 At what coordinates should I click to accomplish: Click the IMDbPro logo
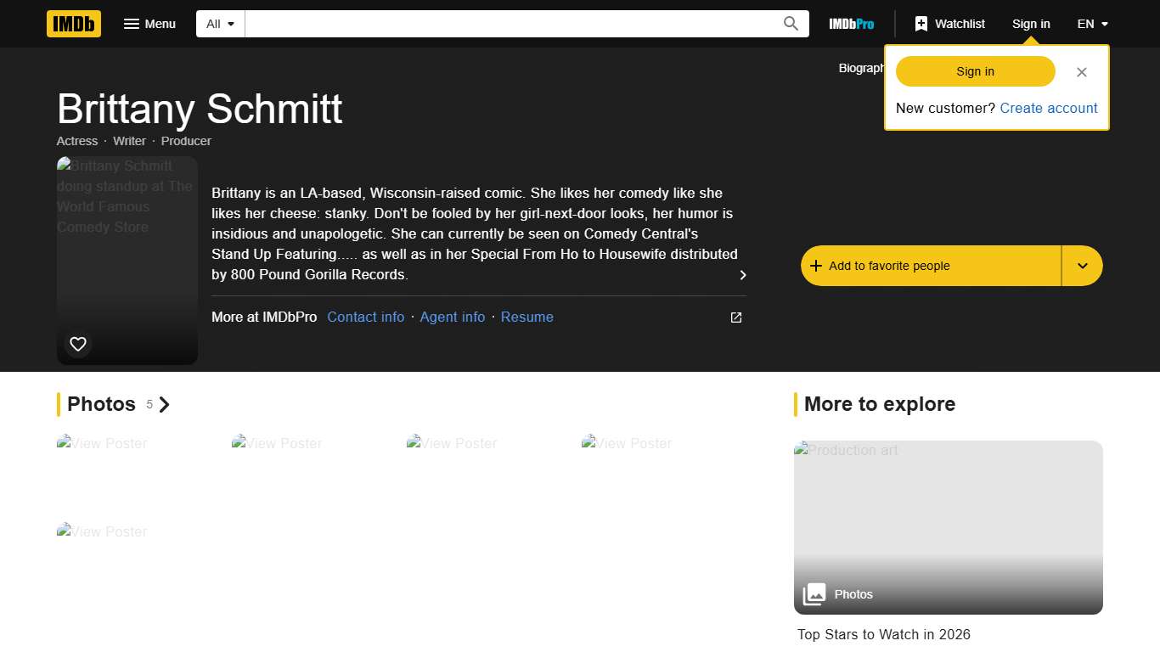point(851,24)
